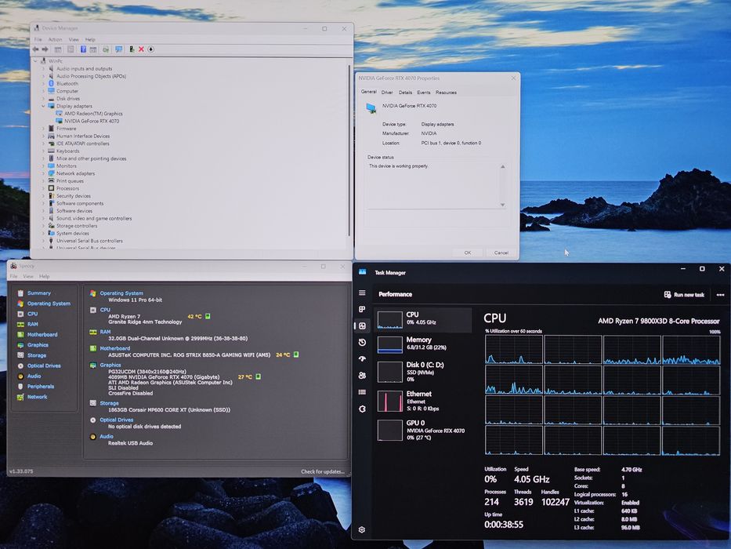731x549 pixels.
Task: Expand Audio inputs and outputs node
Action: pyautogui.click(x=43, y=69)
